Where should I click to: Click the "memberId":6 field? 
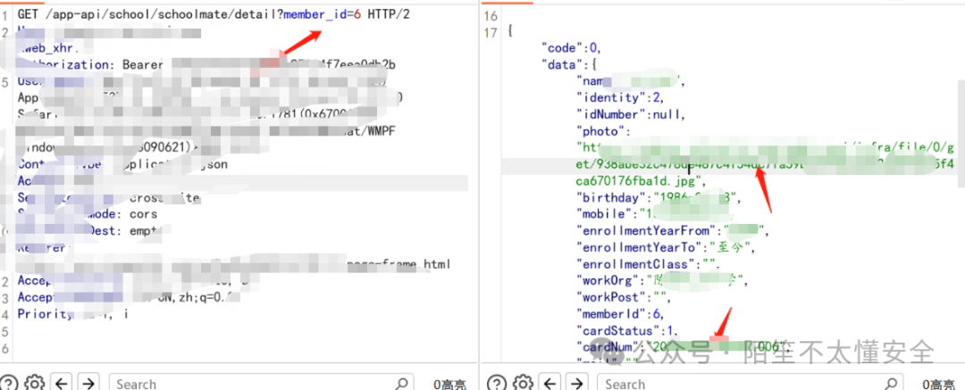coord(620,315)
